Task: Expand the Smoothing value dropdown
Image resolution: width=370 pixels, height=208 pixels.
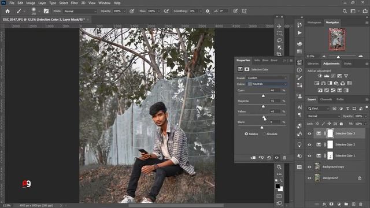Action: click(201, 11)
